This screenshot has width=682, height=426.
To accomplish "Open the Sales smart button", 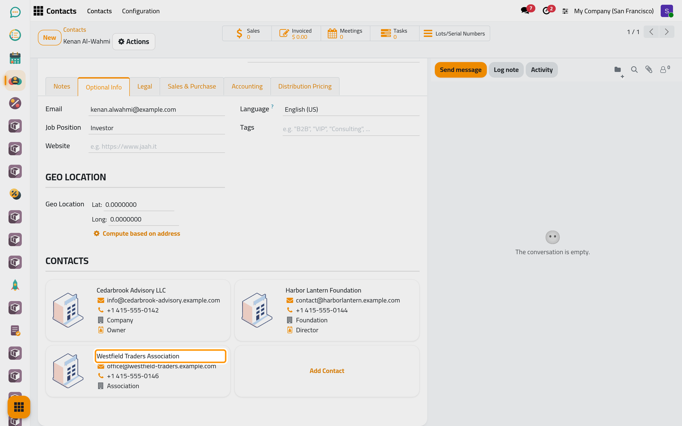I will (247, 33).
